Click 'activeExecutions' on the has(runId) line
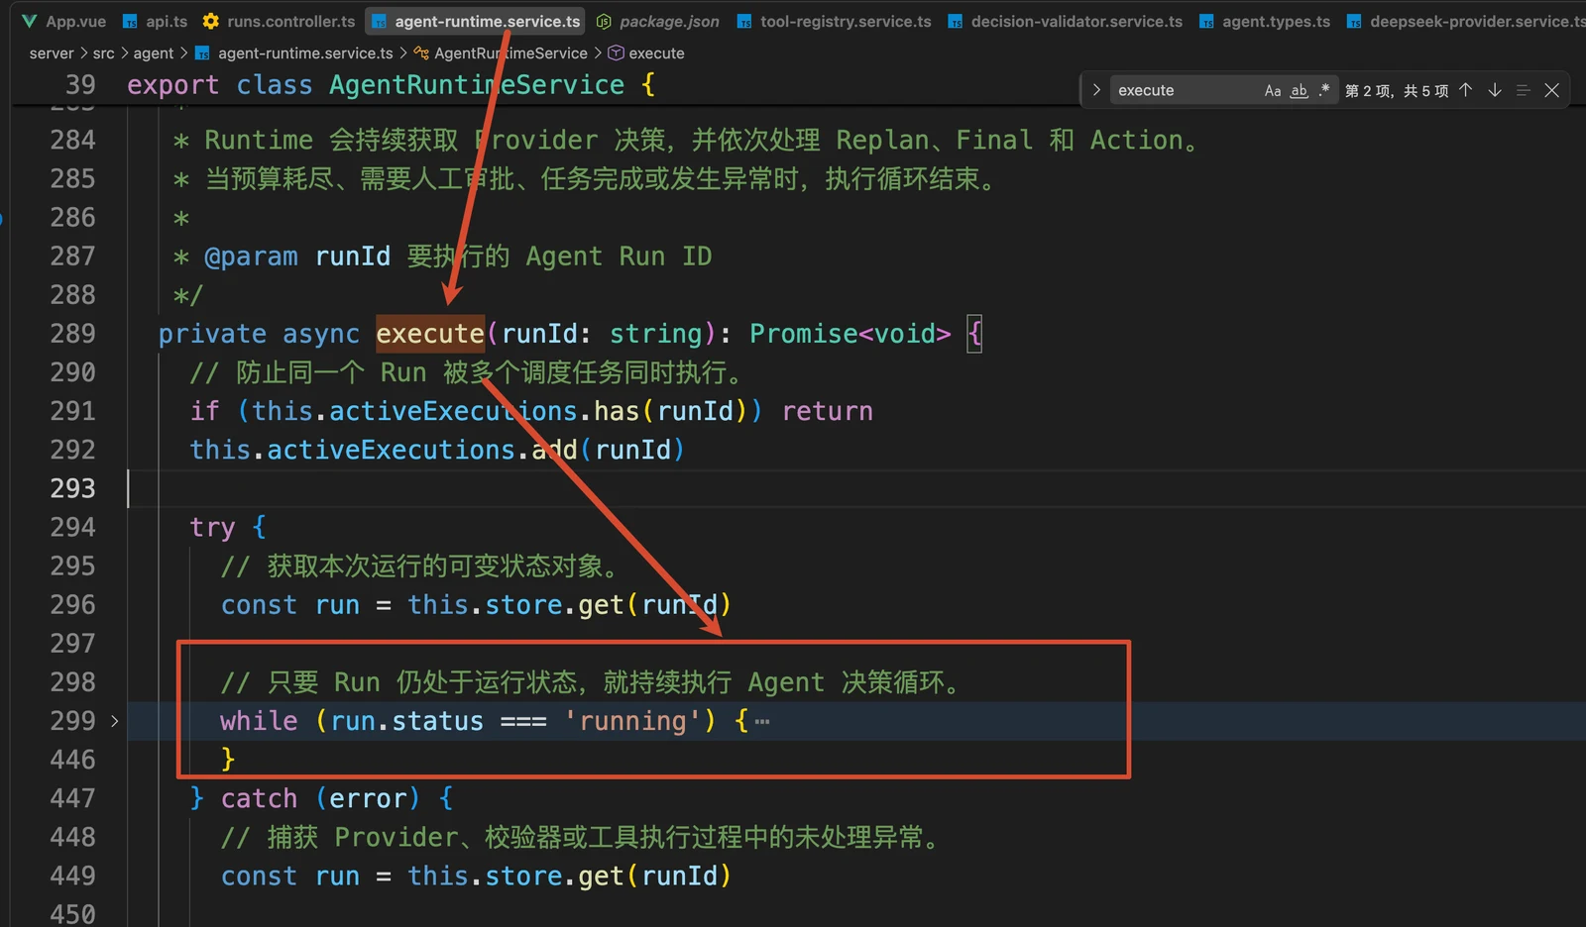Screen dimensions: 1586x927 [453, 411]
